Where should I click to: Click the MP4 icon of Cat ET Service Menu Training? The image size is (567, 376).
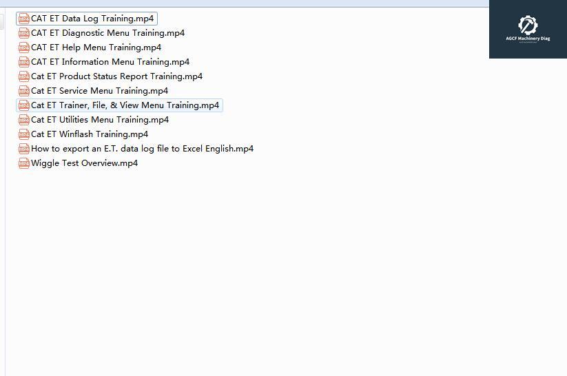pyautogui.click(x=24, y=91)
